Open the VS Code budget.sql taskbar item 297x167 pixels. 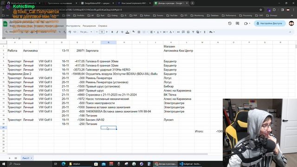pyautogui.click(x=190, y=164)
